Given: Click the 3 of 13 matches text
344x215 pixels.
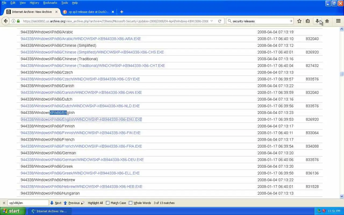Looking at the screenshot, I should pyautogui.click(x=164, y=203).
